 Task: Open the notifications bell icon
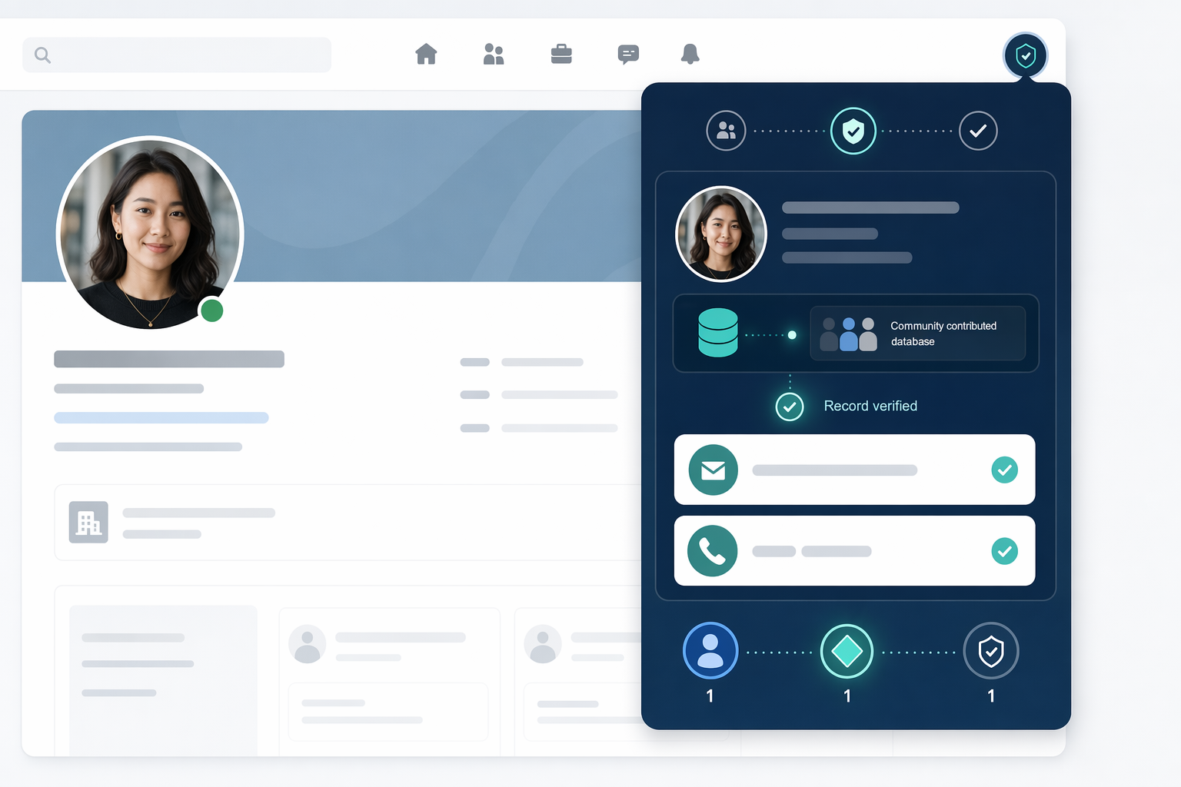(690, 54)
